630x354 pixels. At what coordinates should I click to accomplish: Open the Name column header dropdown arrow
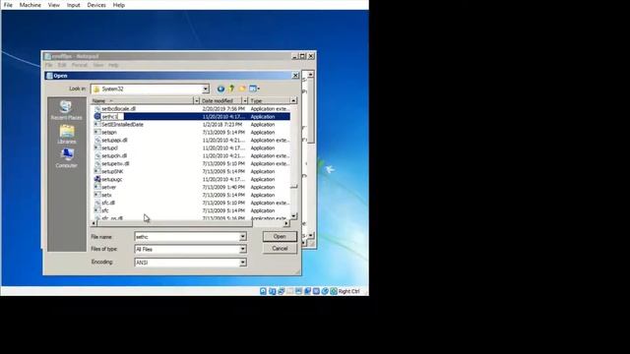197,100
